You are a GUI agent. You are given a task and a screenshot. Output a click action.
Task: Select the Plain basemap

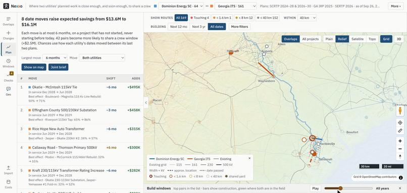329,39
